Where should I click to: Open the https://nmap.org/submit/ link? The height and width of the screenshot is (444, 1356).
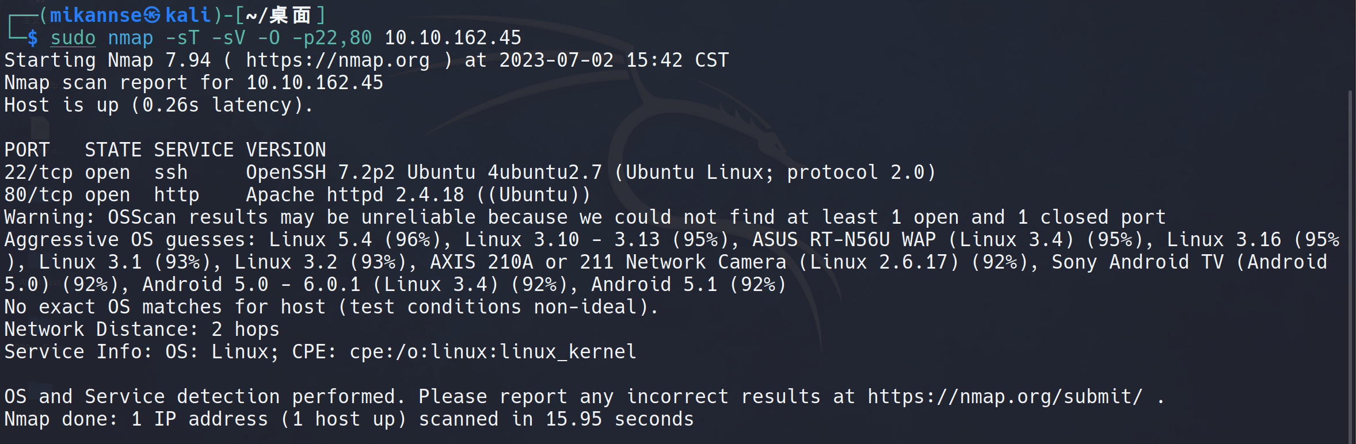tap(1004, 397)
